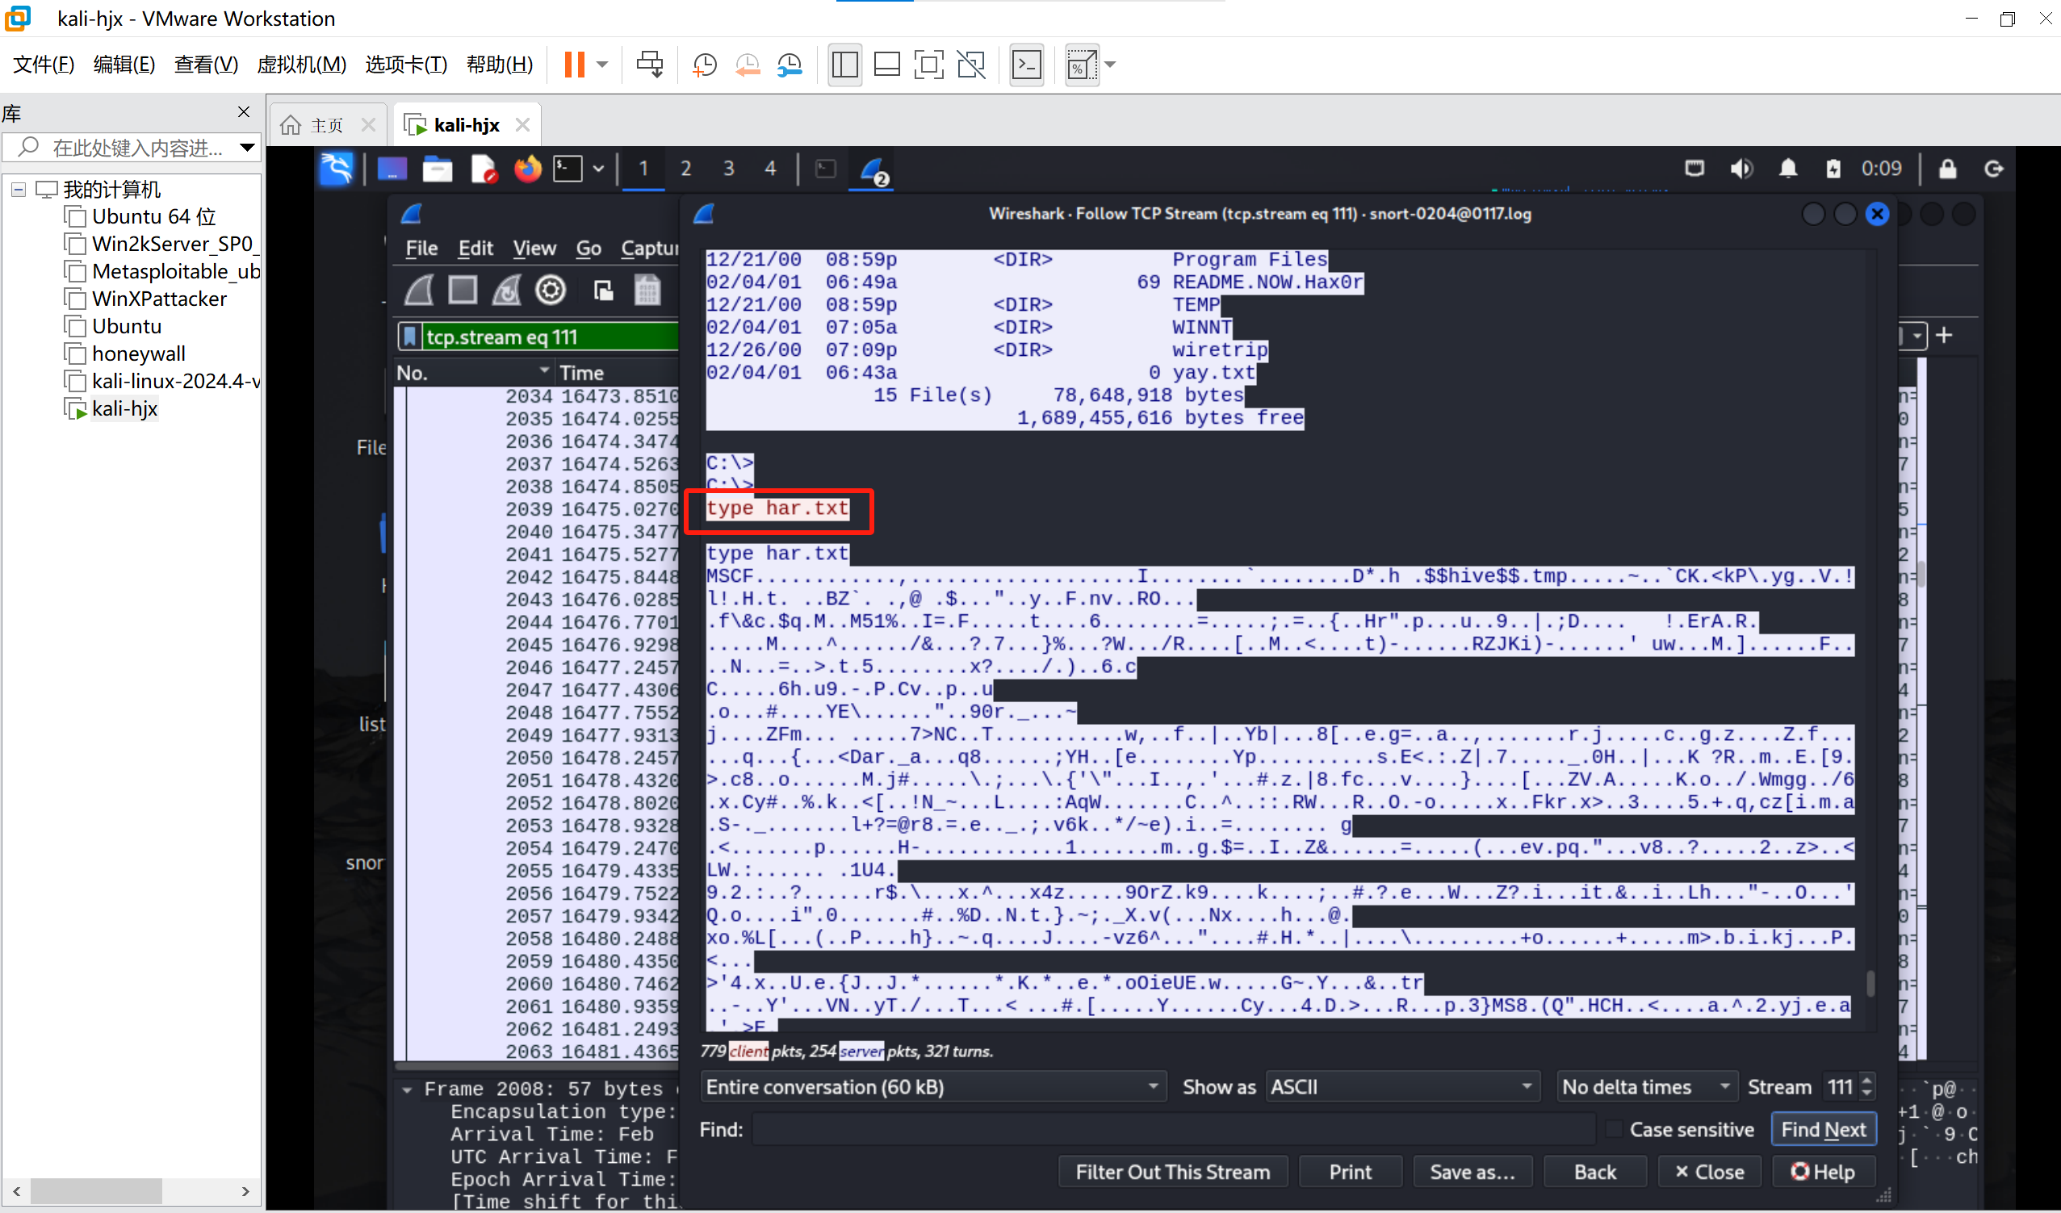Take a VM snapshot
Image resolution: width=2061 pixels, height=1213 pixels.
click(704, 65)
